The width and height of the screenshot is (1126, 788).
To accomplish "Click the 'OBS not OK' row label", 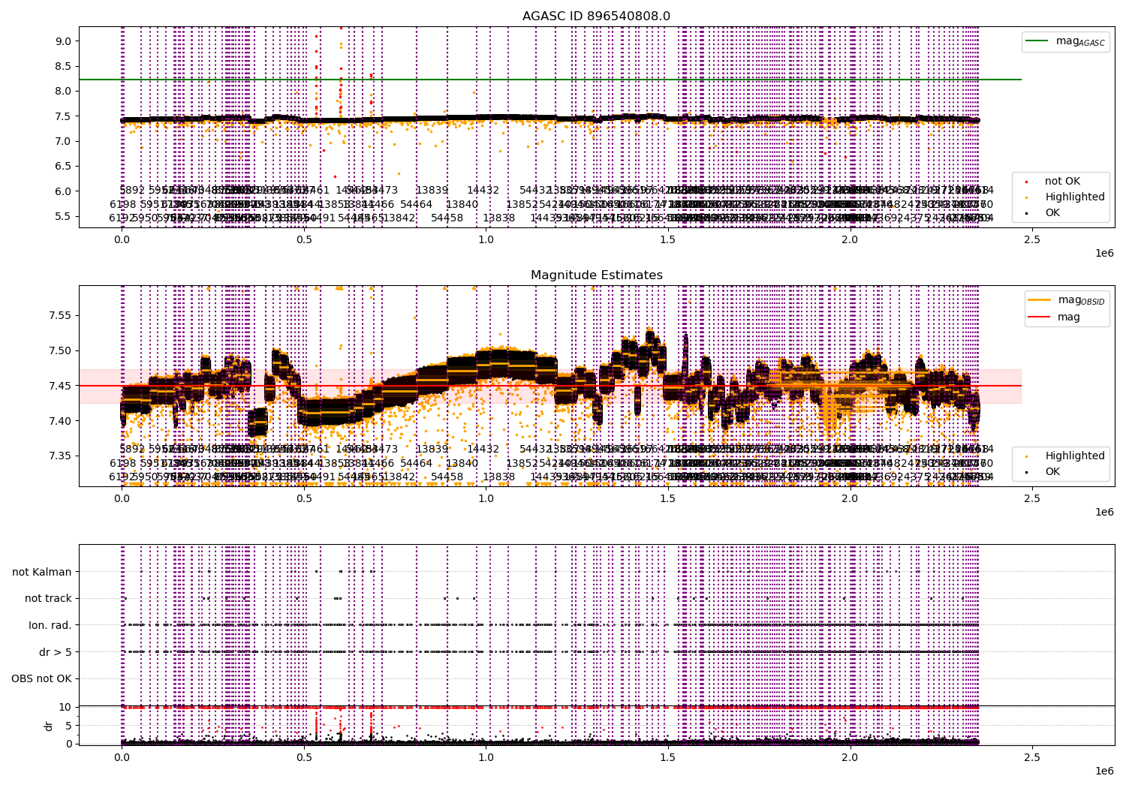I will pyautogui.click(x=42, y=679).
